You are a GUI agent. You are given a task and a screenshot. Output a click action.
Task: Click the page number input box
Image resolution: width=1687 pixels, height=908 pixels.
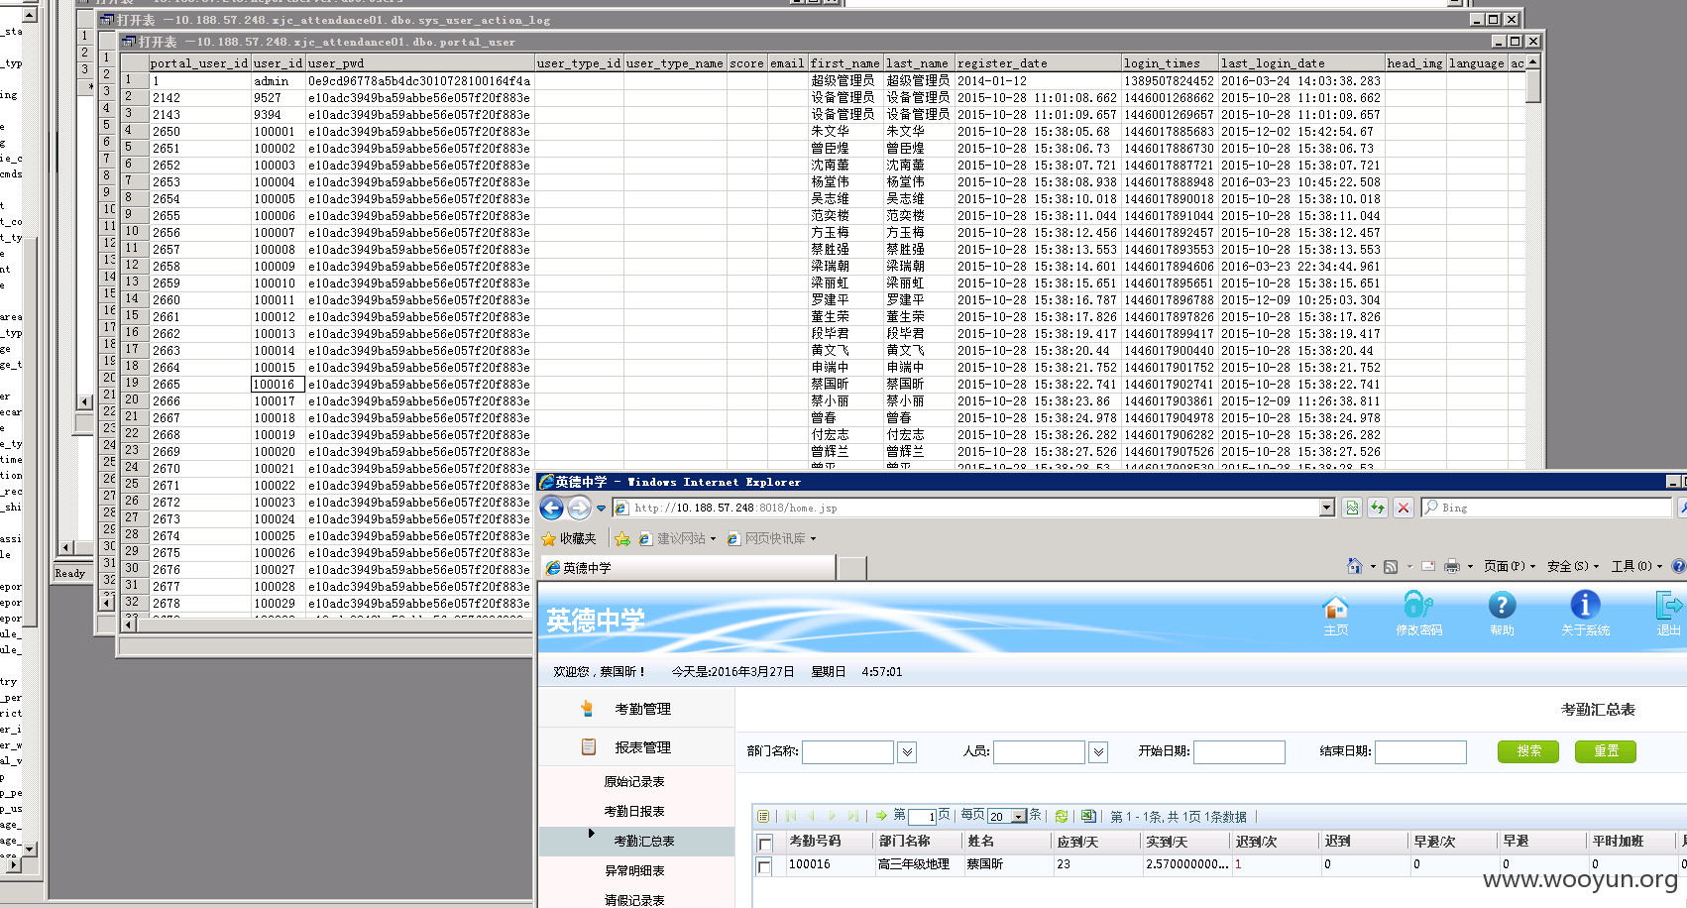coord(922,817)
